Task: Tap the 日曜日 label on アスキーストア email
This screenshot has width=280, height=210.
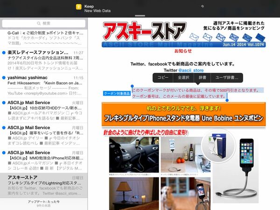Action: [77, 178]
